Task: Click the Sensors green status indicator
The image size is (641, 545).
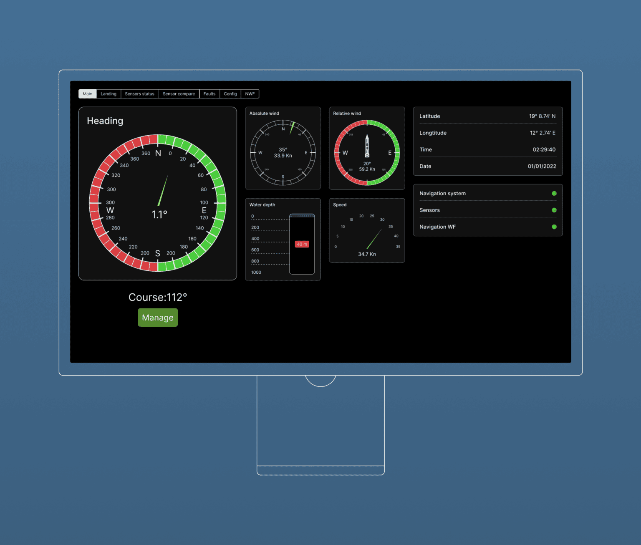Action: (x=554, y=210)
